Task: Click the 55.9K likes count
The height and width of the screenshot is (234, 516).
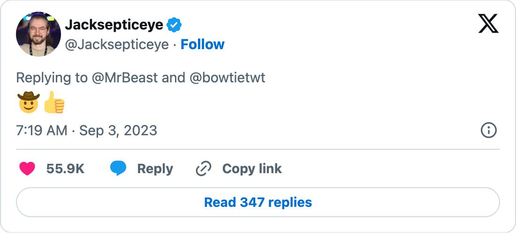Action: (x=65, y=169)
